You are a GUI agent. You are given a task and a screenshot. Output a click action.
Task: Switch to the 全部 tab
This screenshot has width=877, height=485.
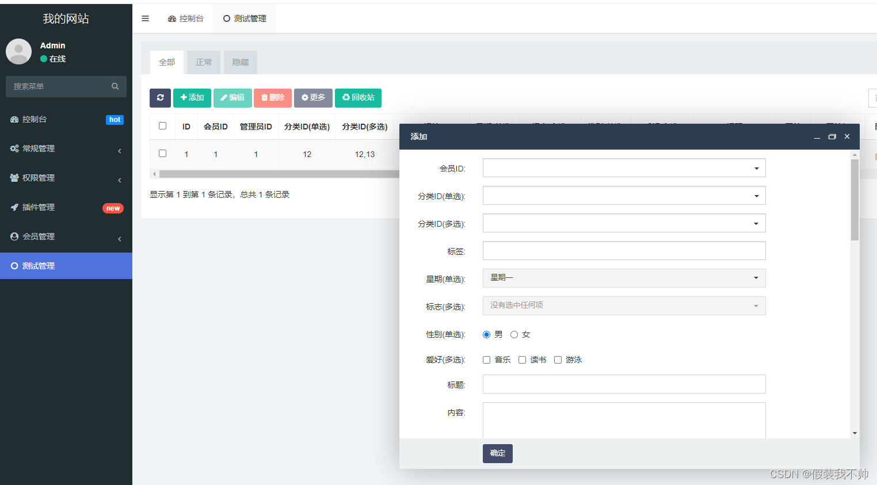coord(167,62)
